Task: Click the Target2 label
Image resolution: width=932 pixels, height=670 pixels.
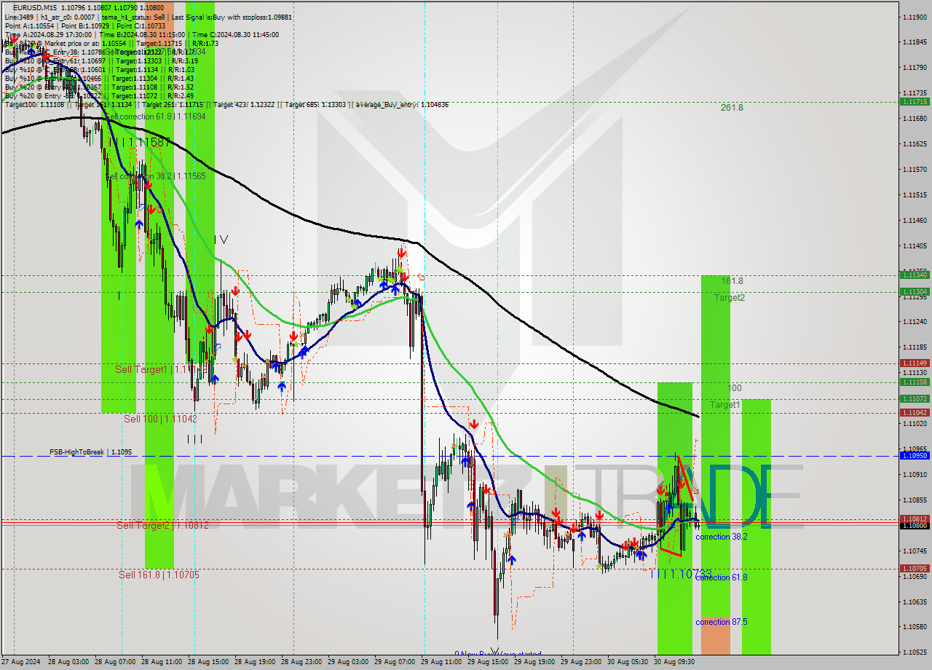Action: (x=729, y=297)
